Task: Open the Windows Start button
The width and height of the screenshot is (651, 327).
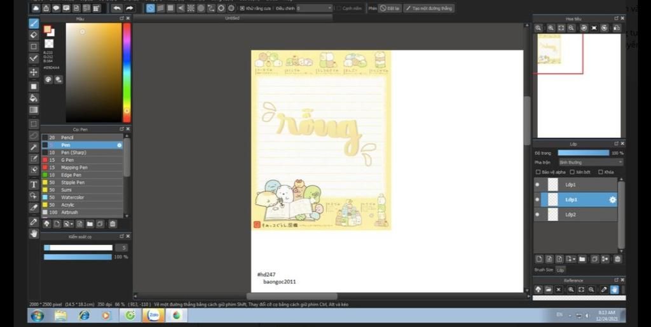Action: tap(37, 316)
